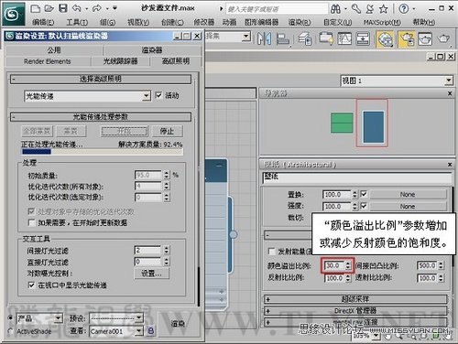Click the Mirror tool icon
Image resolution: width=458 pixels, height=344 pixels.
click(x=264, y=38)
